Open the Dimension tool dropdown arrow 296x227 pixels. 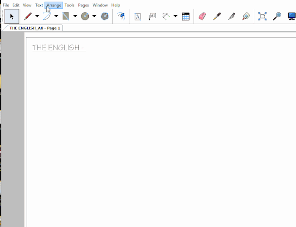pyautogui.click(x=175, y=16)
